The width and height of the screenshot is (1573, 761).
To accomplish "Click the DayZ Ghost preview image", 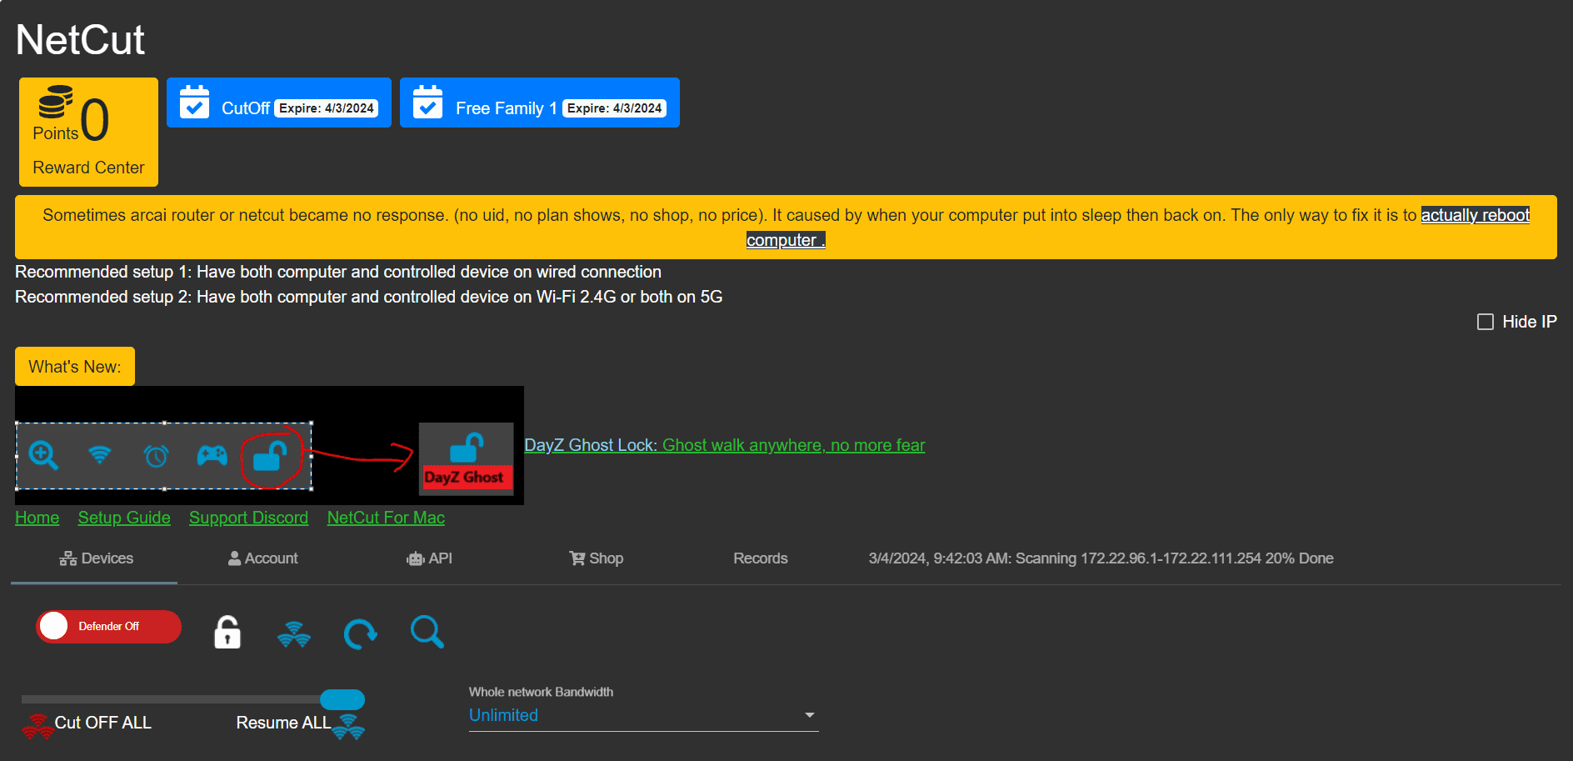I will [269, 445].
